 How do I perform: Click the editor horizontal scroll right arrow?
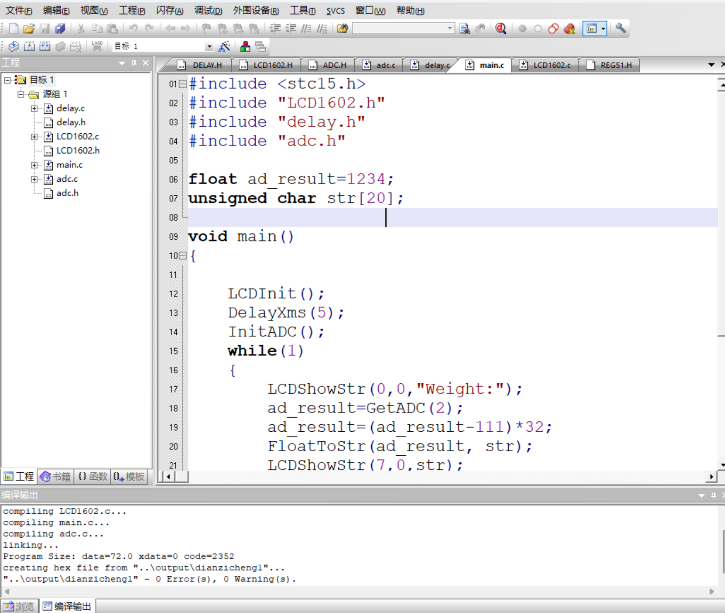pyautogui.click(x=711, y=477)
